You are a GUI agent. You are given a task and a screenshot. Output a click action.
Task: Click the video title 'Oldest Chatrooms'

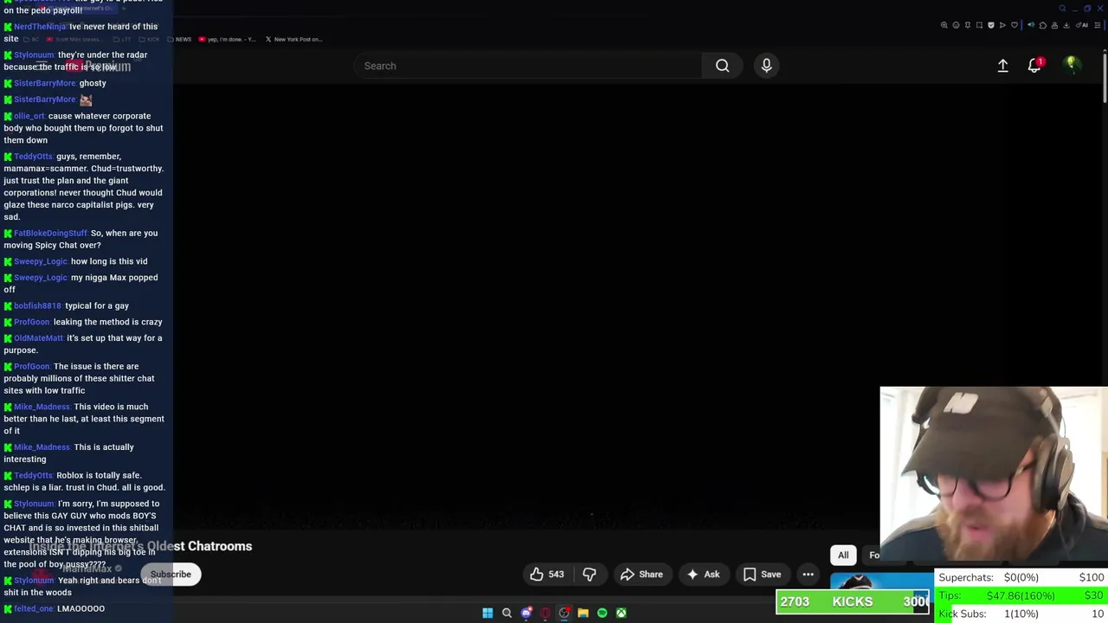click(199, 546)
